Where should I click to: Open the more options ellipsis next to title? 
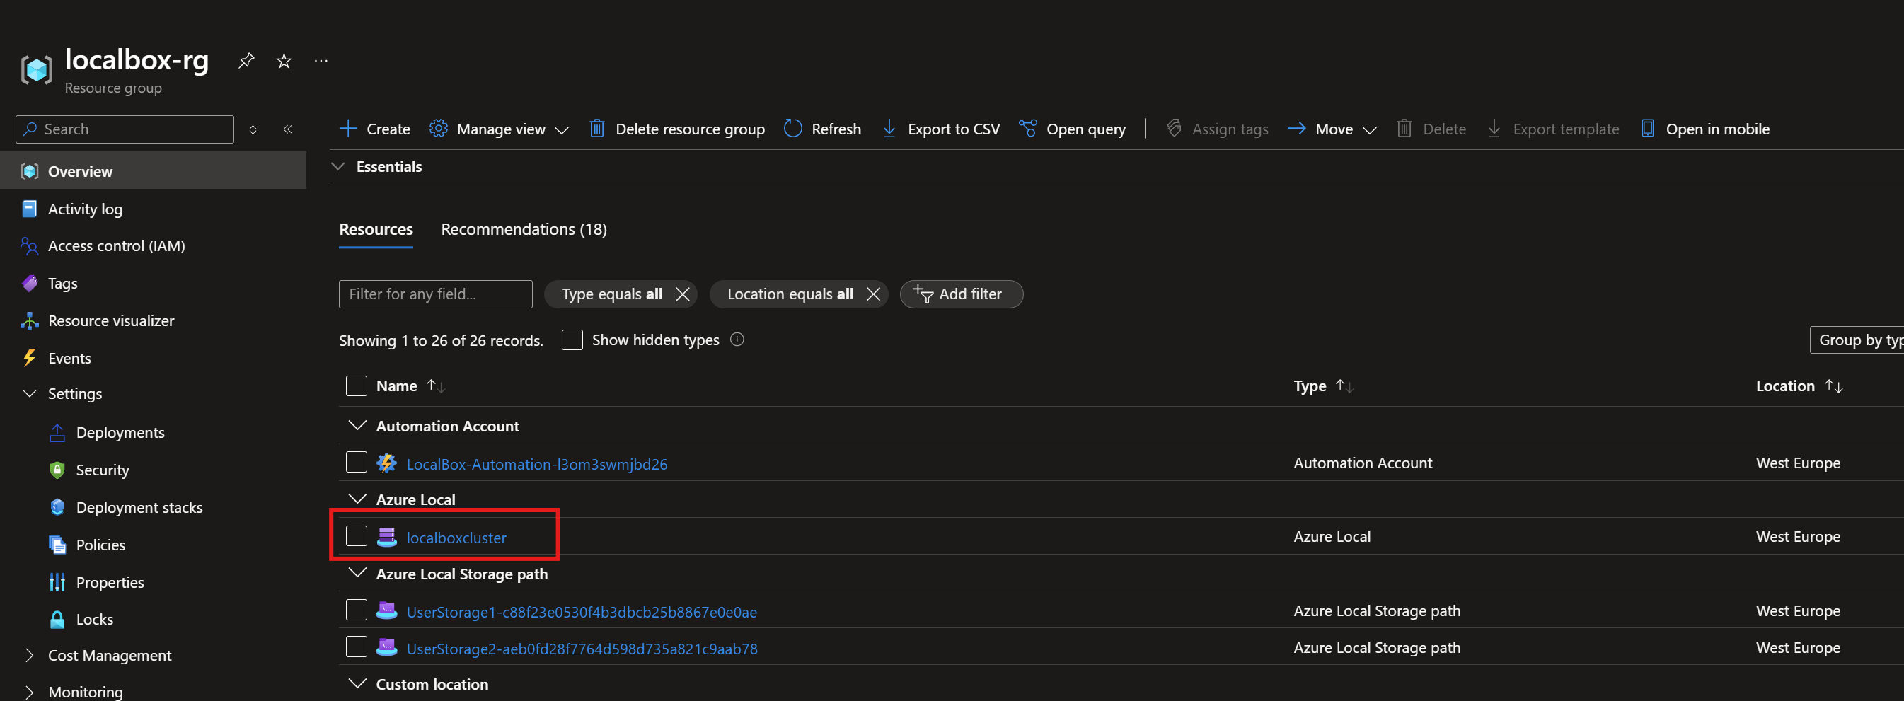click(x=321, y=61)
